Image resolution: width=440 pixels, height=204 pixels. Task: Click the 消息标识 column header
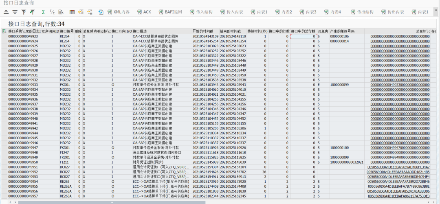[398, 31]
